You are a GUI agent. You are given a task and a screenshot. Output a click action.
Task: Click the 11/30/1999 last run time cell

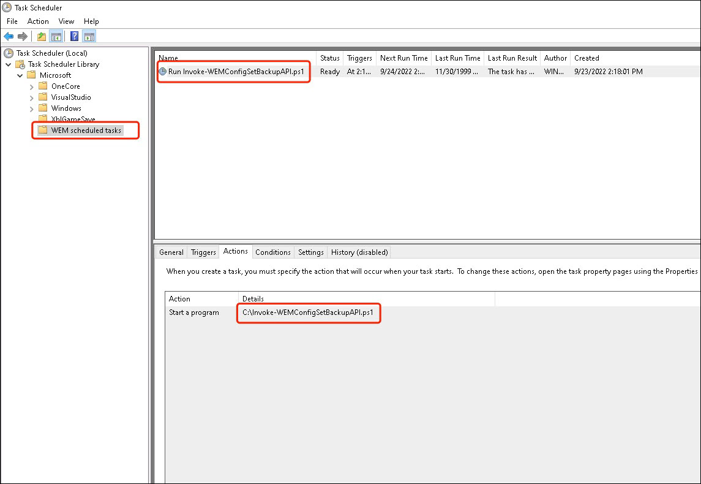(x=457, y=72)
